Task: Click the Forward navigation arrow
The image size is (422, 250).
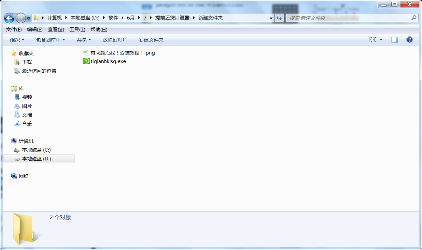Action: point(21,18)
